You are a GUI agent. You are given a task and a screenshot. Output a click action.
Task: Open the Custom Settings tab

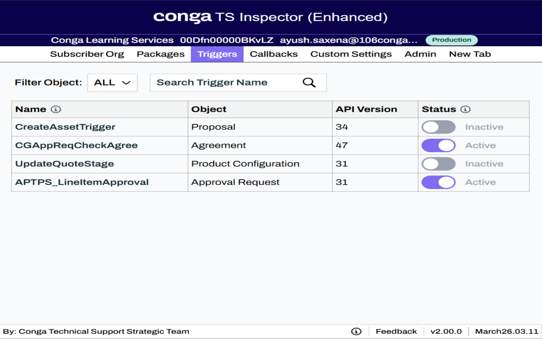[x=351, y=54]
